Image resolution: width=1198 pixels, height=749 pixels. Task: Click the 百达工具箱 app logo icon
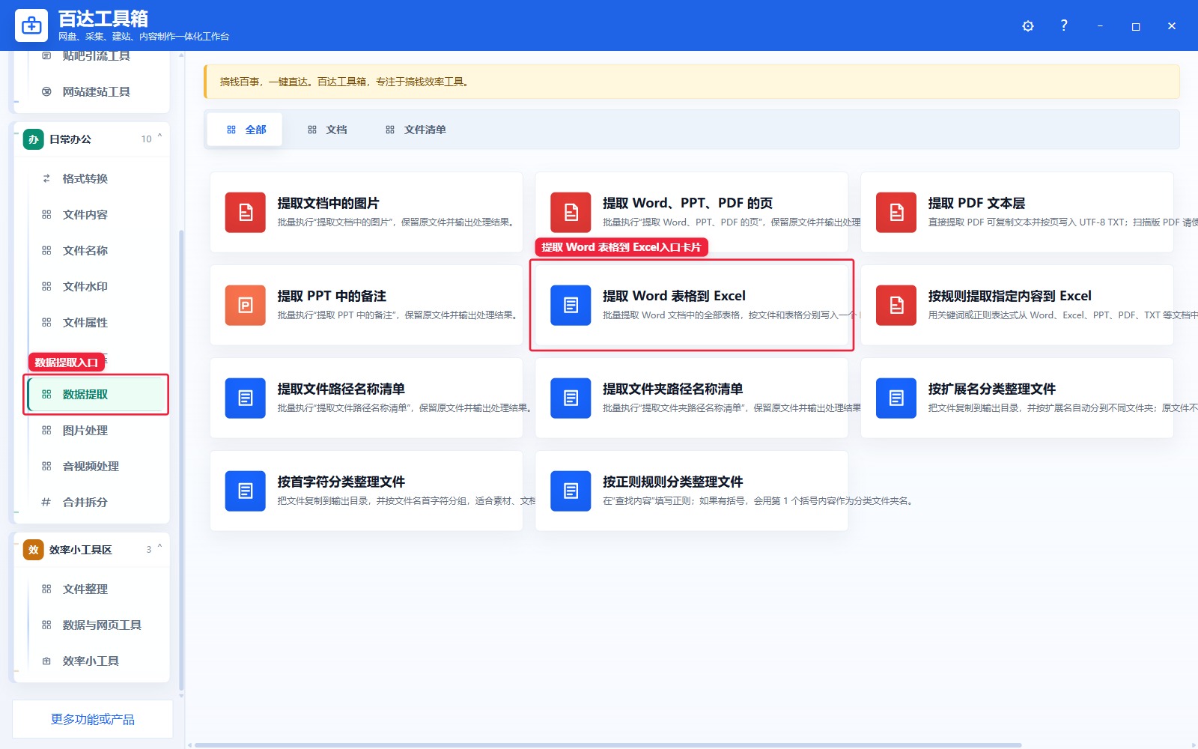point(31,25)
